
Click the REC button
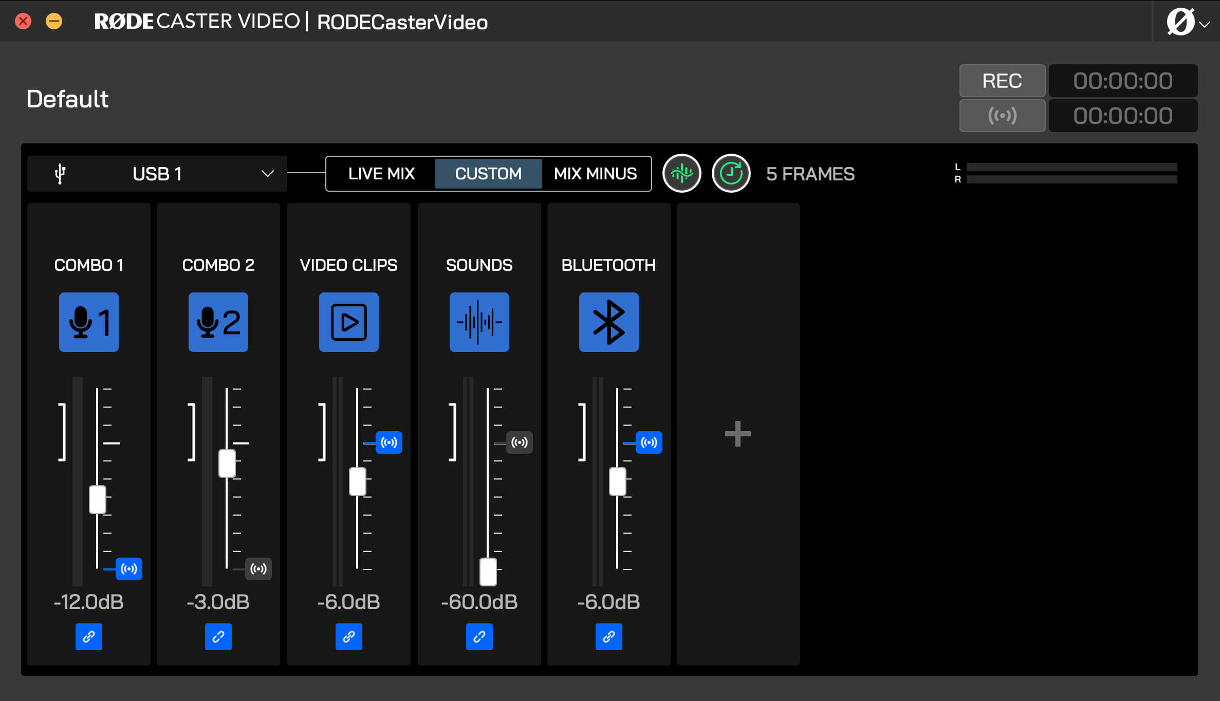pyautogui.click(x=1002, y=81)
